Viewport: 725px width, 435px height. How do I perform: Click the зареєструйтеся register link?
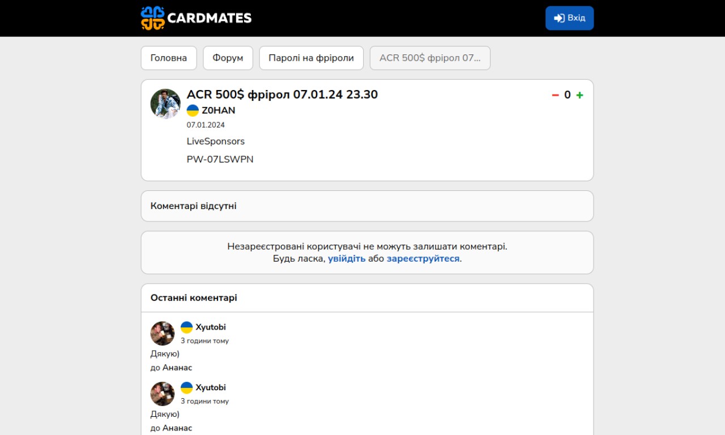point(423,258)
